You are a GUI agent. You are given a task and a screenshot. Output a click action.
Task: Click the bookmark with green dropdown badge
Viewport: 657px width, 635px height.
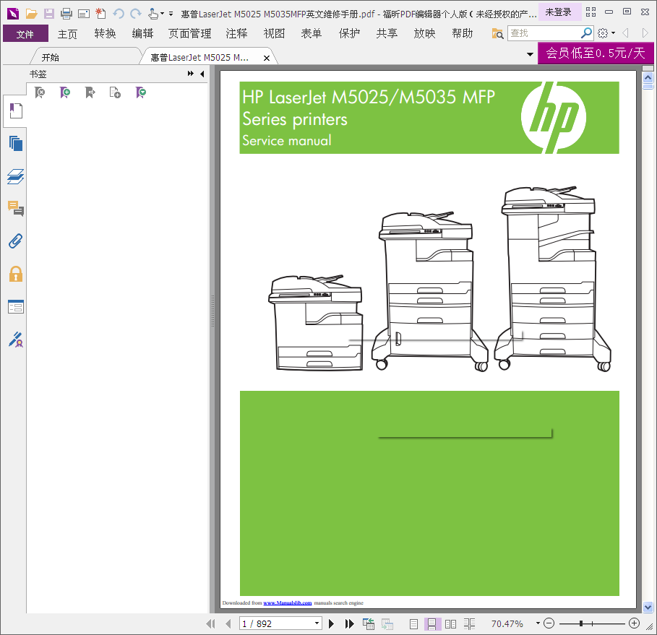[141, 92]
